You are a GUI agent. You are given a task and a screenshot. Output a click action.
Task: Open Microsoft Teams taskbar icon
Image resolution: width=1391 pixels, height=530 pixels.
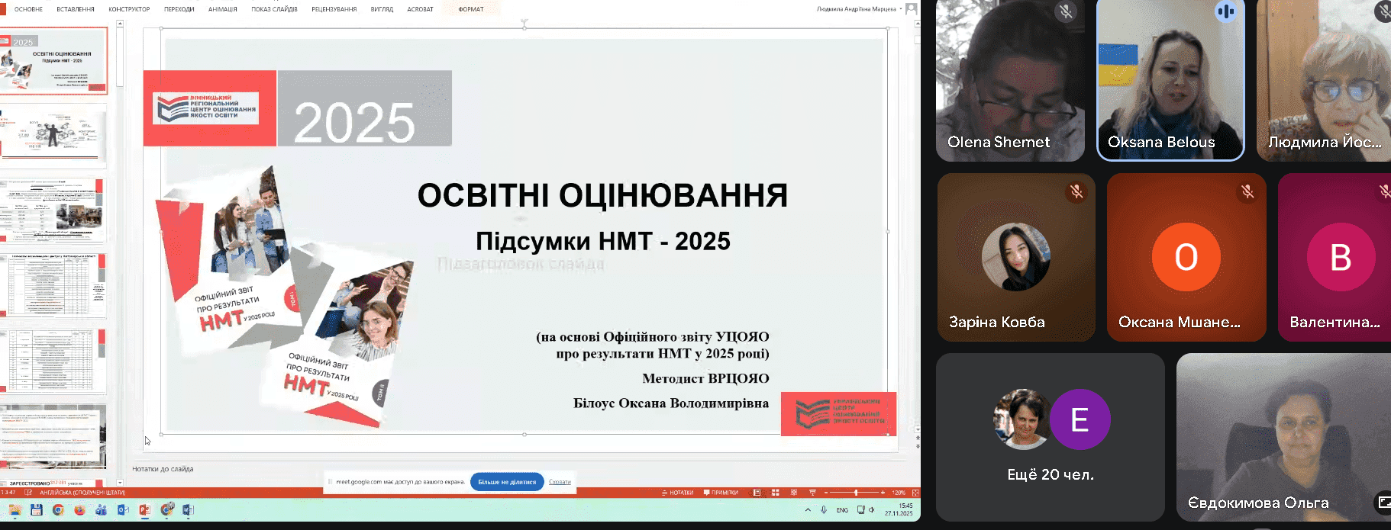[x=101, y=509]
